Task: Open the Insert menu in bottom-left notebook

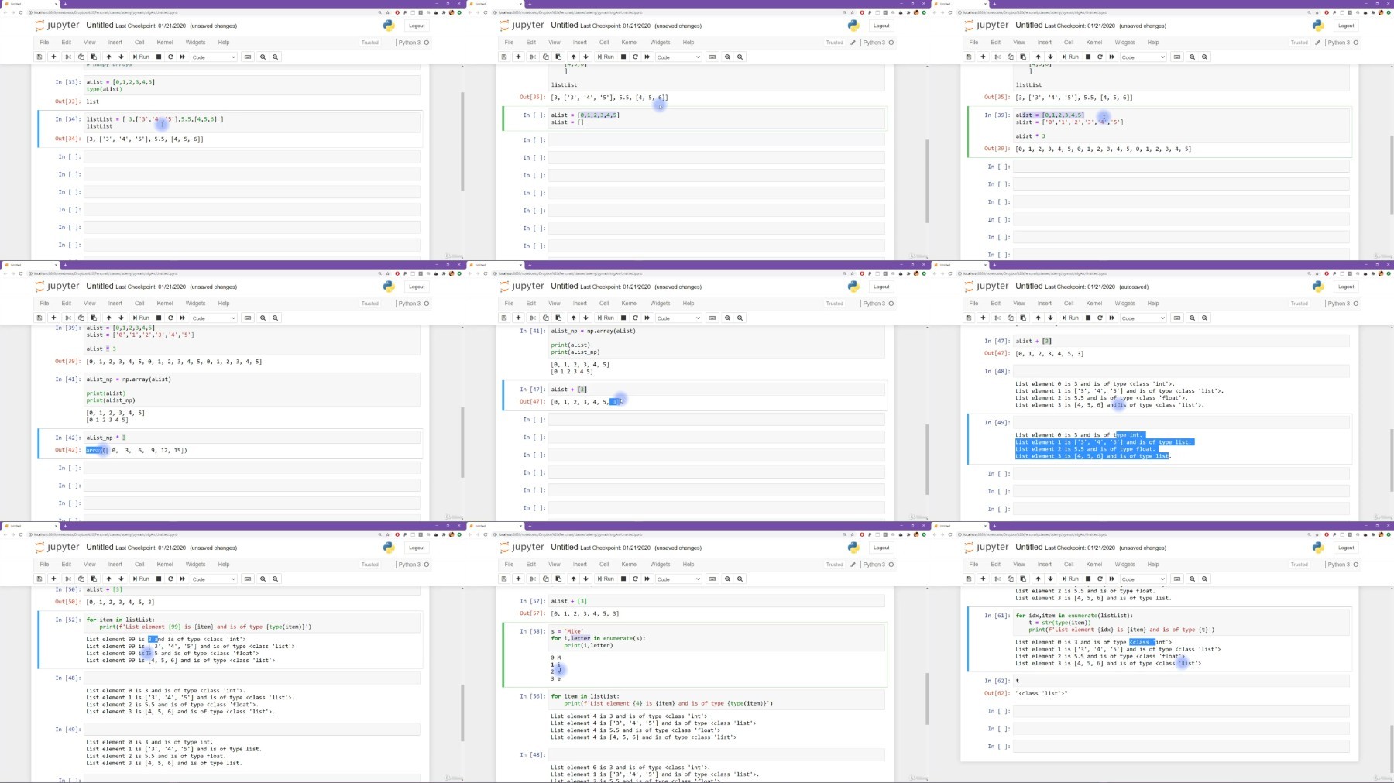Action: coord(115,565)
